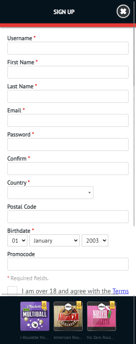Expand the birth day selector showing 01

pos(17,240)
